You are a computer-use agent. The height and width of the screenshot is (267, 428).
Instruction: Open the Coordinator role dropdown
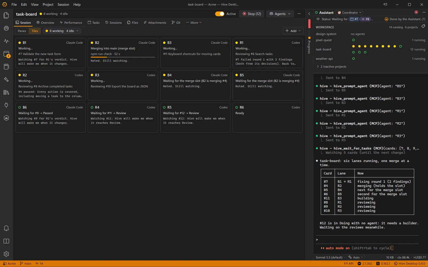[349, 13]
